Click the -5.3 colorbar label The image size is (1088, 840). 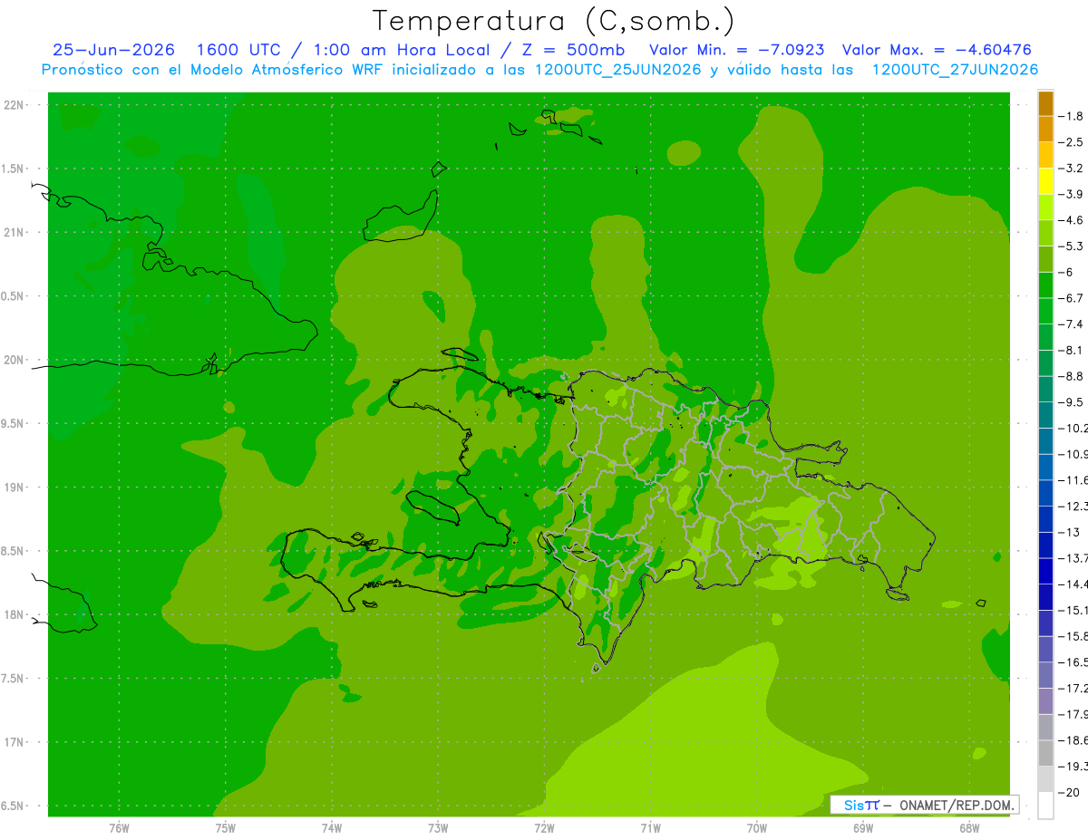[x=1073, y=246]
